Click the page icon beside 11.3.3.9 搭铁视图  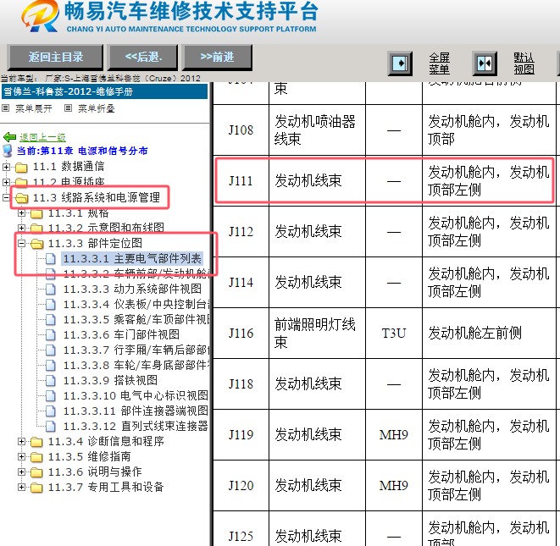click(x=51, y=380)
